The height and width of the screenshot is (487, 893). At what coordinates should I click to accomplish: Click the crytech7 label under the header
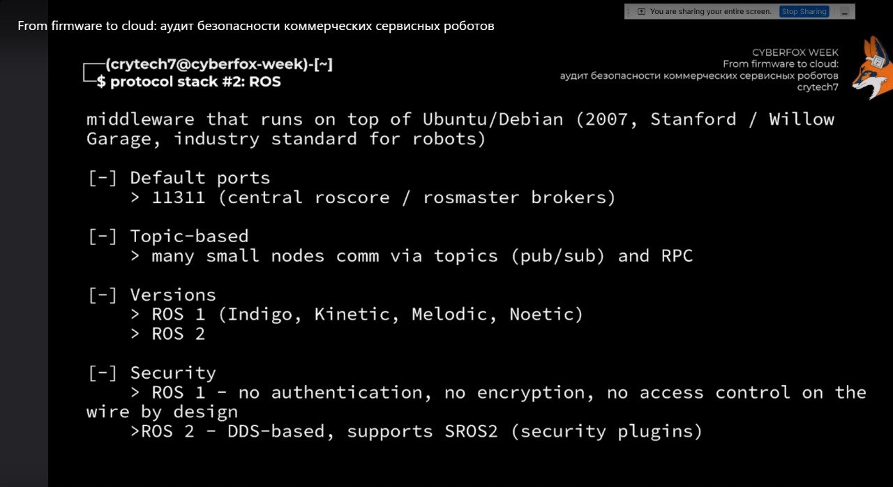click(x=818, y=87)
